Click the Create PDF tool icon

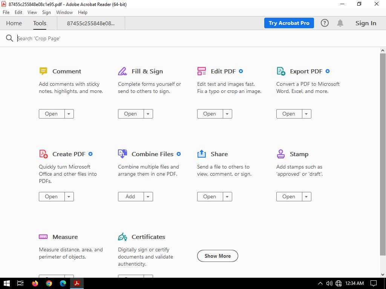tap(43, 154)
